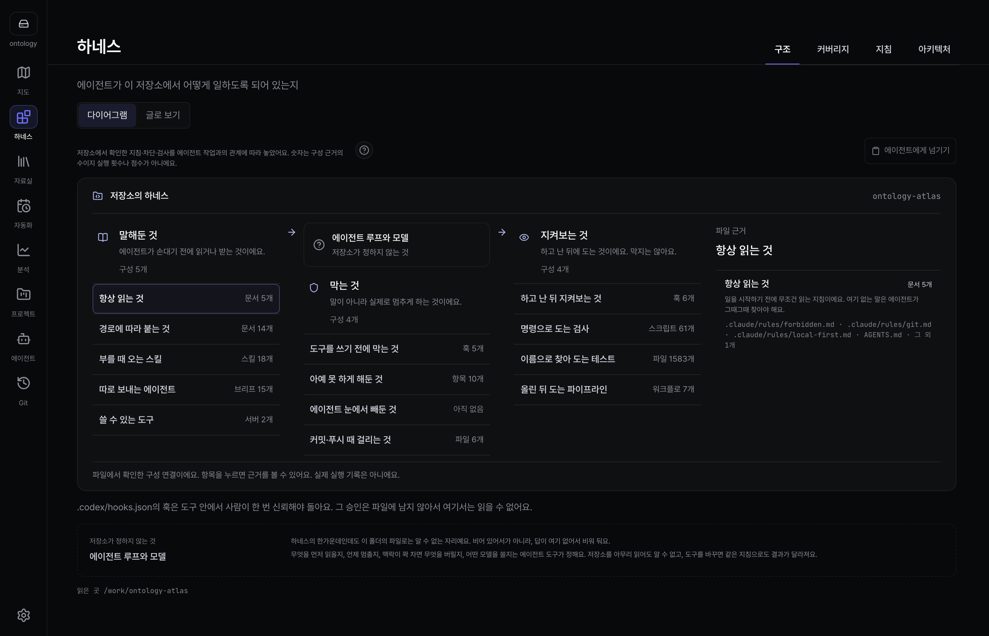Click 구성 4개 count under 막는 것
This screenshot has width=989, height=636.
(344, 319)
